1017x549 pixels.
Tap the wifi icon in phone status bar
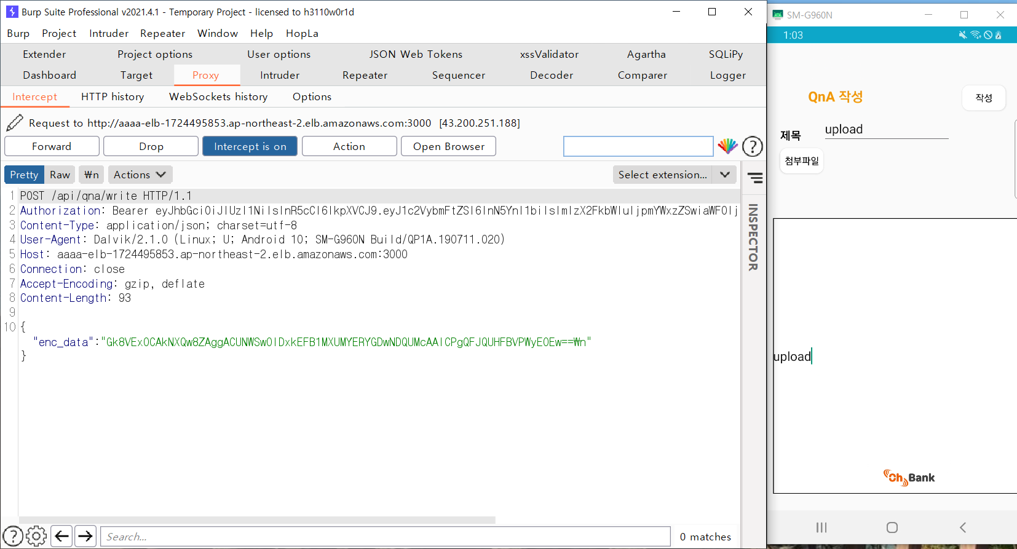click(x=975, y=35)
